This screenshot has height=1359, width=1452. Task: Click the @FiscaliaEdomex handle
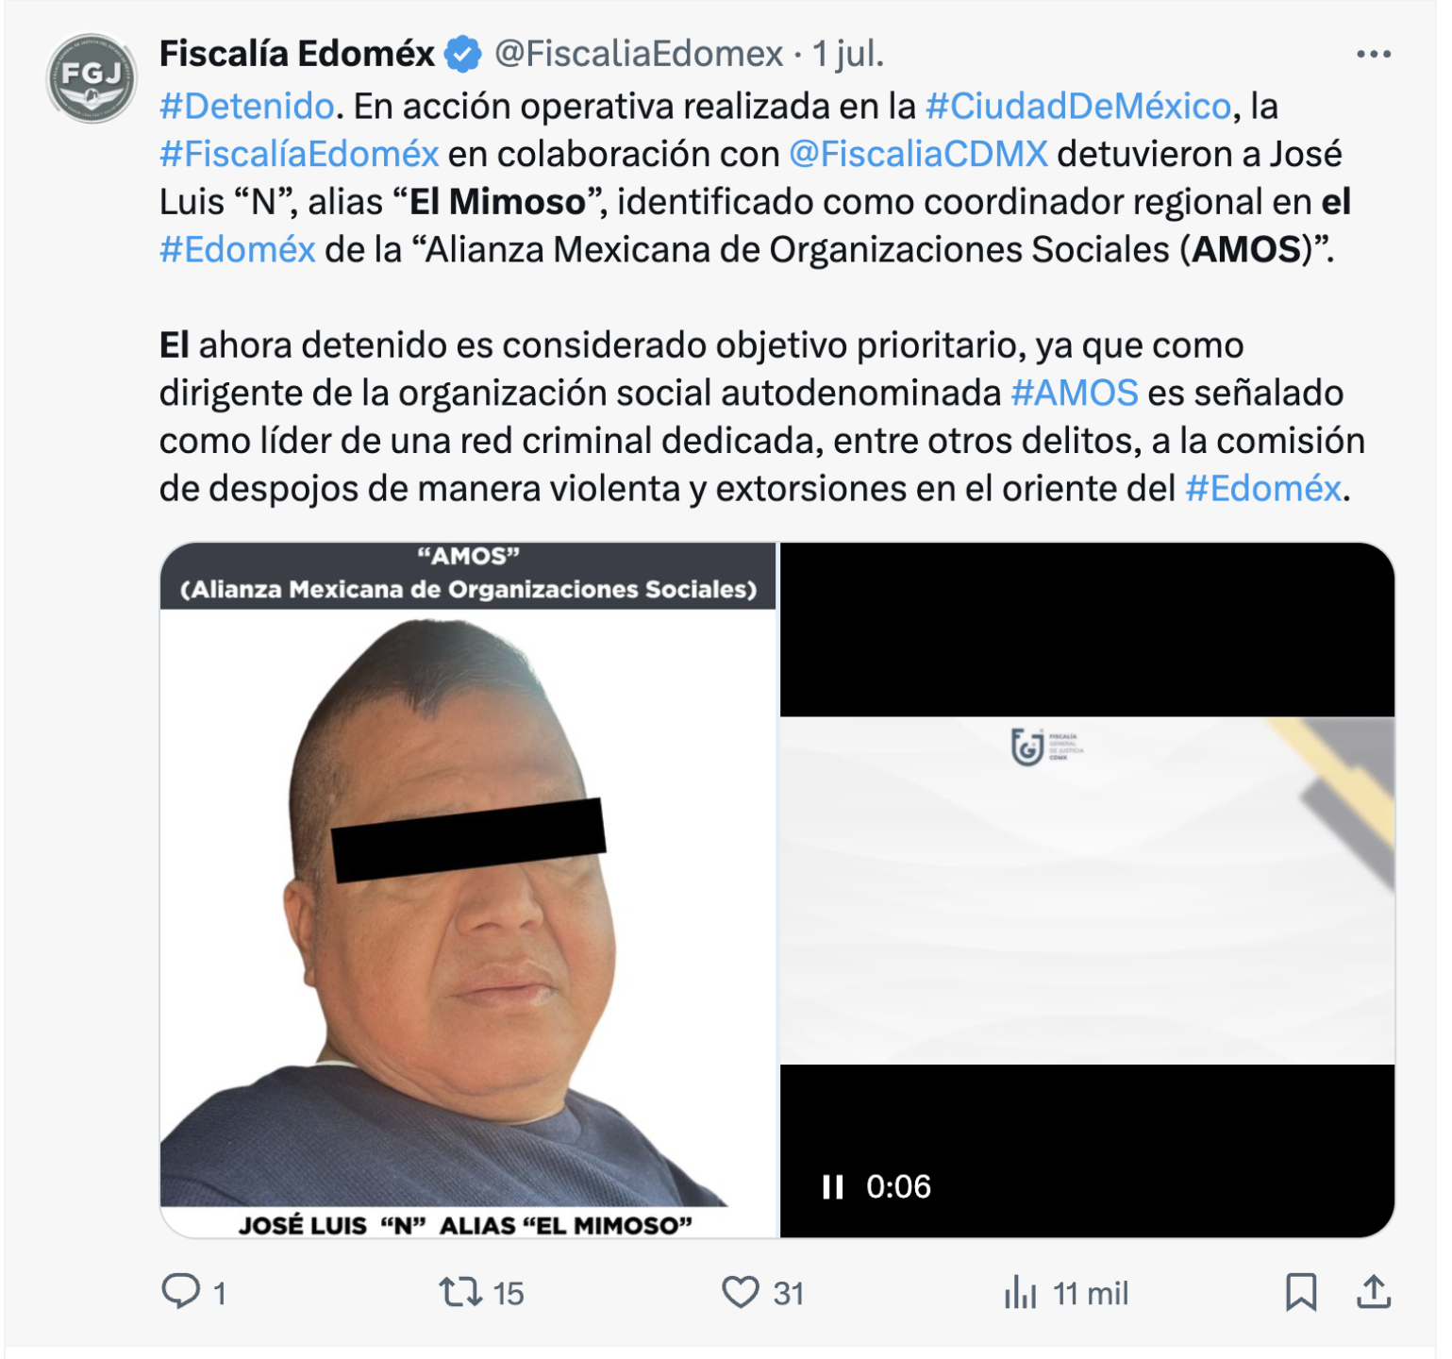(x=639, y=55)
